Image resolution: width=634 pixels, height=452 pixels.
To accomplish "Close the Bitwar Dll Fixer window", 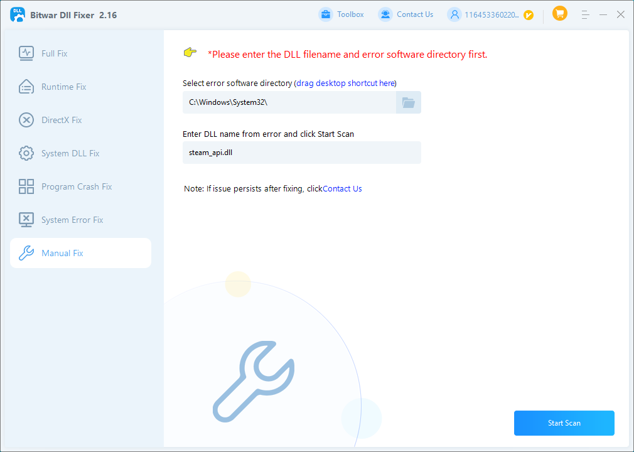I will (621, 14).
